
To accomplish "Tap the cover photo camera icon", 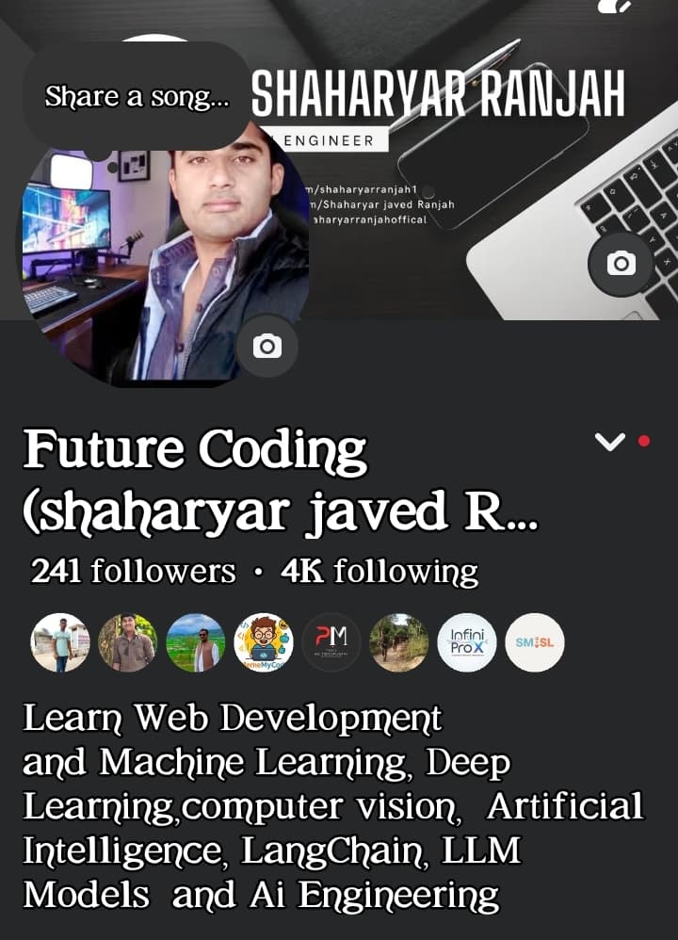I will [x=621, y=264].
